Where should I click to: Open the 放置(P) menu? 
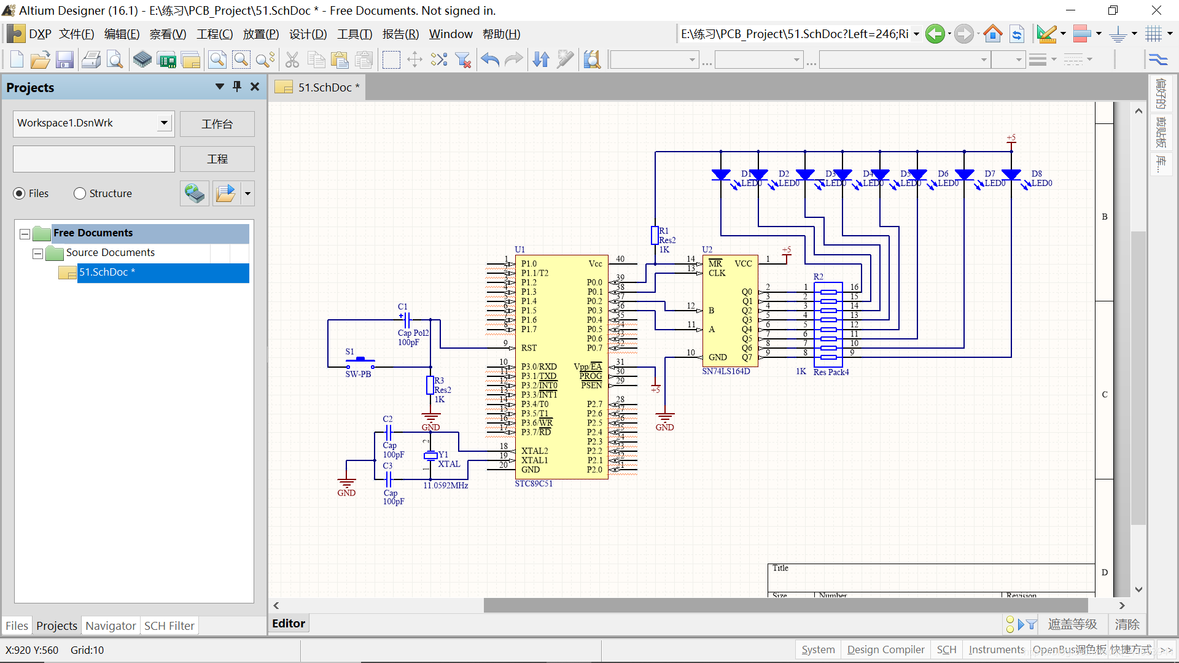pos(261,34)
